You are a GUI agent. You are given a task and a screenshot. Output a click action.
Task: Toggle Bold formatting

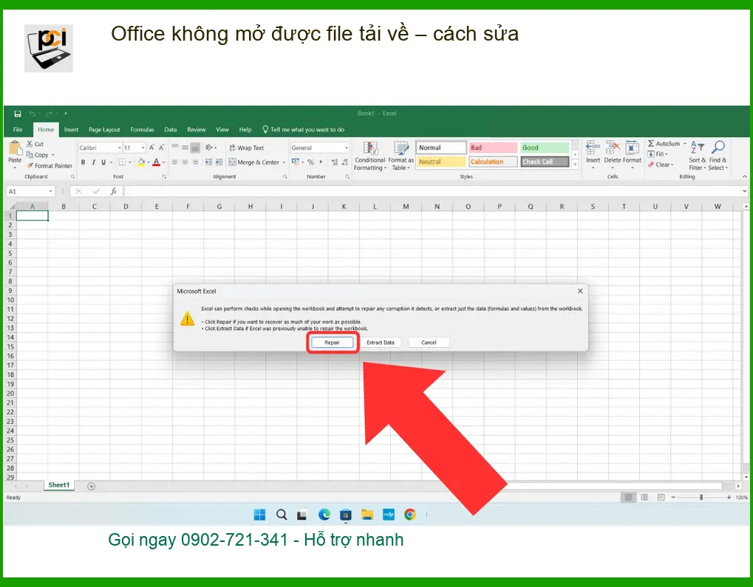coord(83,162)
